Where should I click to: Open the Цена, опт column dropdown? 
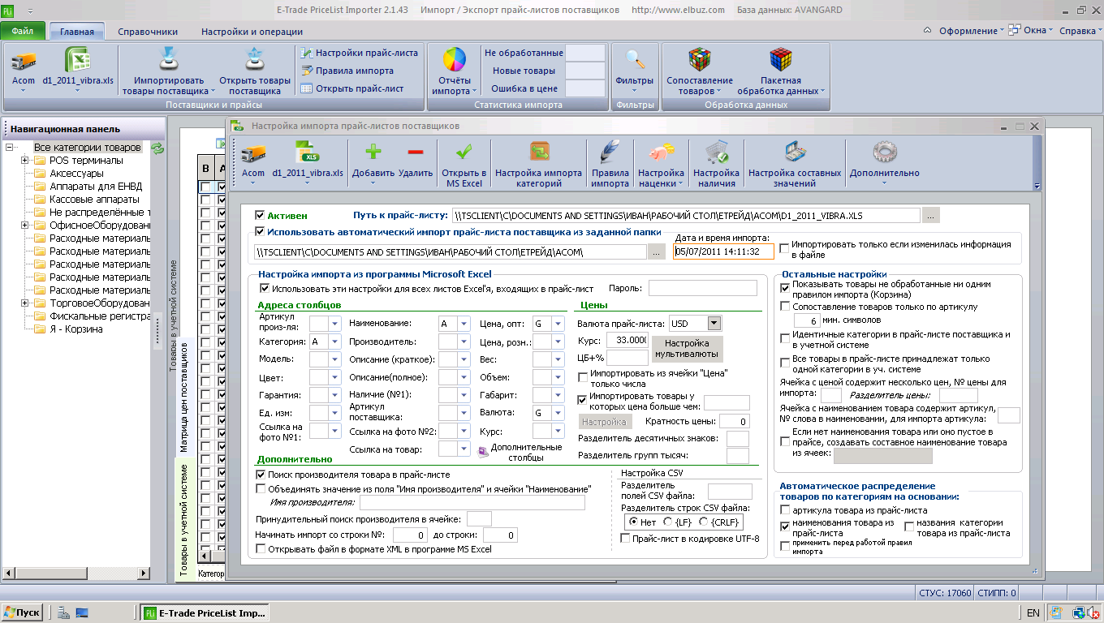coord(558,324)
